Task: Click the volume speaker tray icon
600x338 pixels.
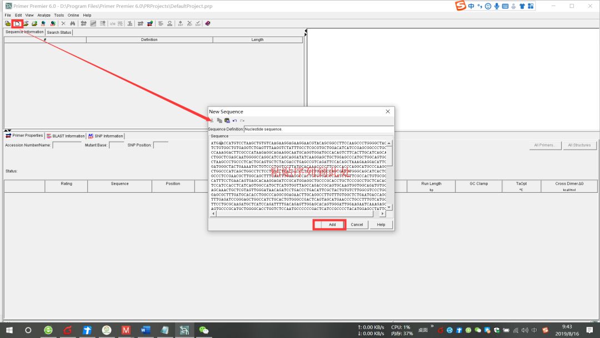Action: tap(524, 330)
